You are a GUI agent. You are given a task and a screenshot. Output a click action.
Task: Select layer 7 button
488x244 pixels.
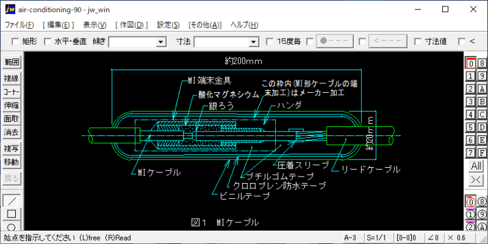[471, 152]
